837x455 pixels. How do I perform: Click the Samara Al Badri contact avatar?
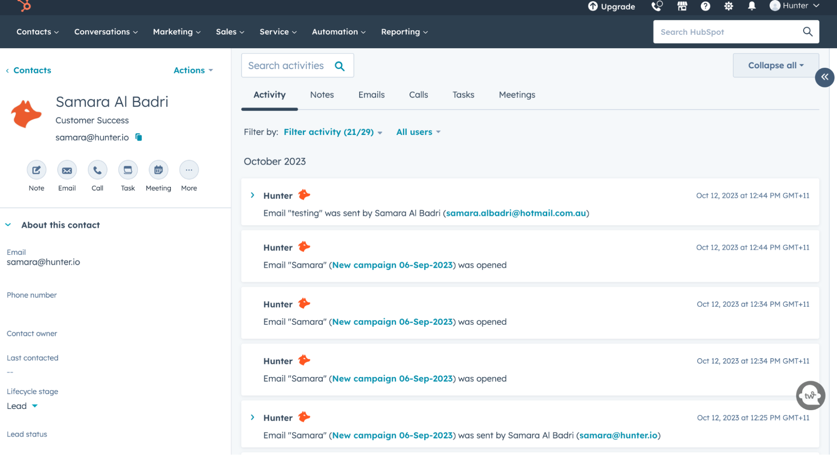pyautogui.click(x=26, y=114)
